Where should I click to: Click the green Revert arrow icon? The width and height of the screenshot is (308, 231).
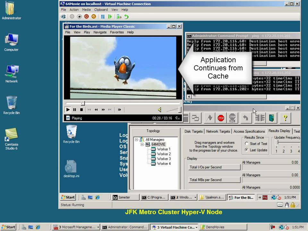click(x=126, y=17)
